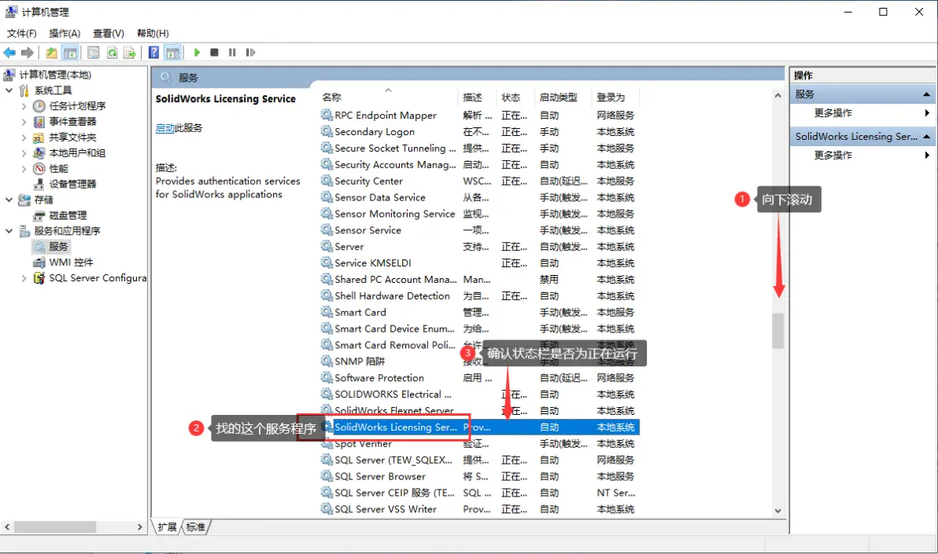Screen dimensions: 938x554
Task: Select the RPC Endpoint Mapper service
Action: coord(386,116)
